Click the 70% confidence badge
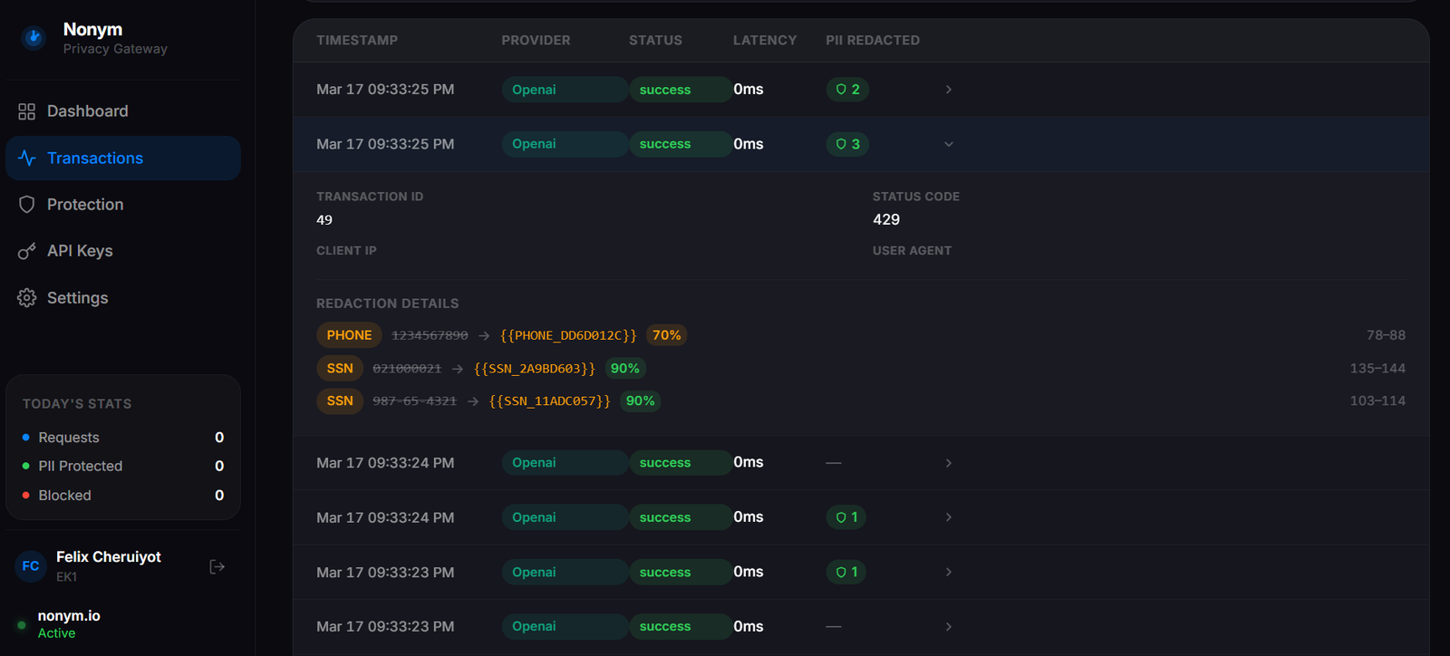Viewport: 1450px width, 656px height. (666, 335)
